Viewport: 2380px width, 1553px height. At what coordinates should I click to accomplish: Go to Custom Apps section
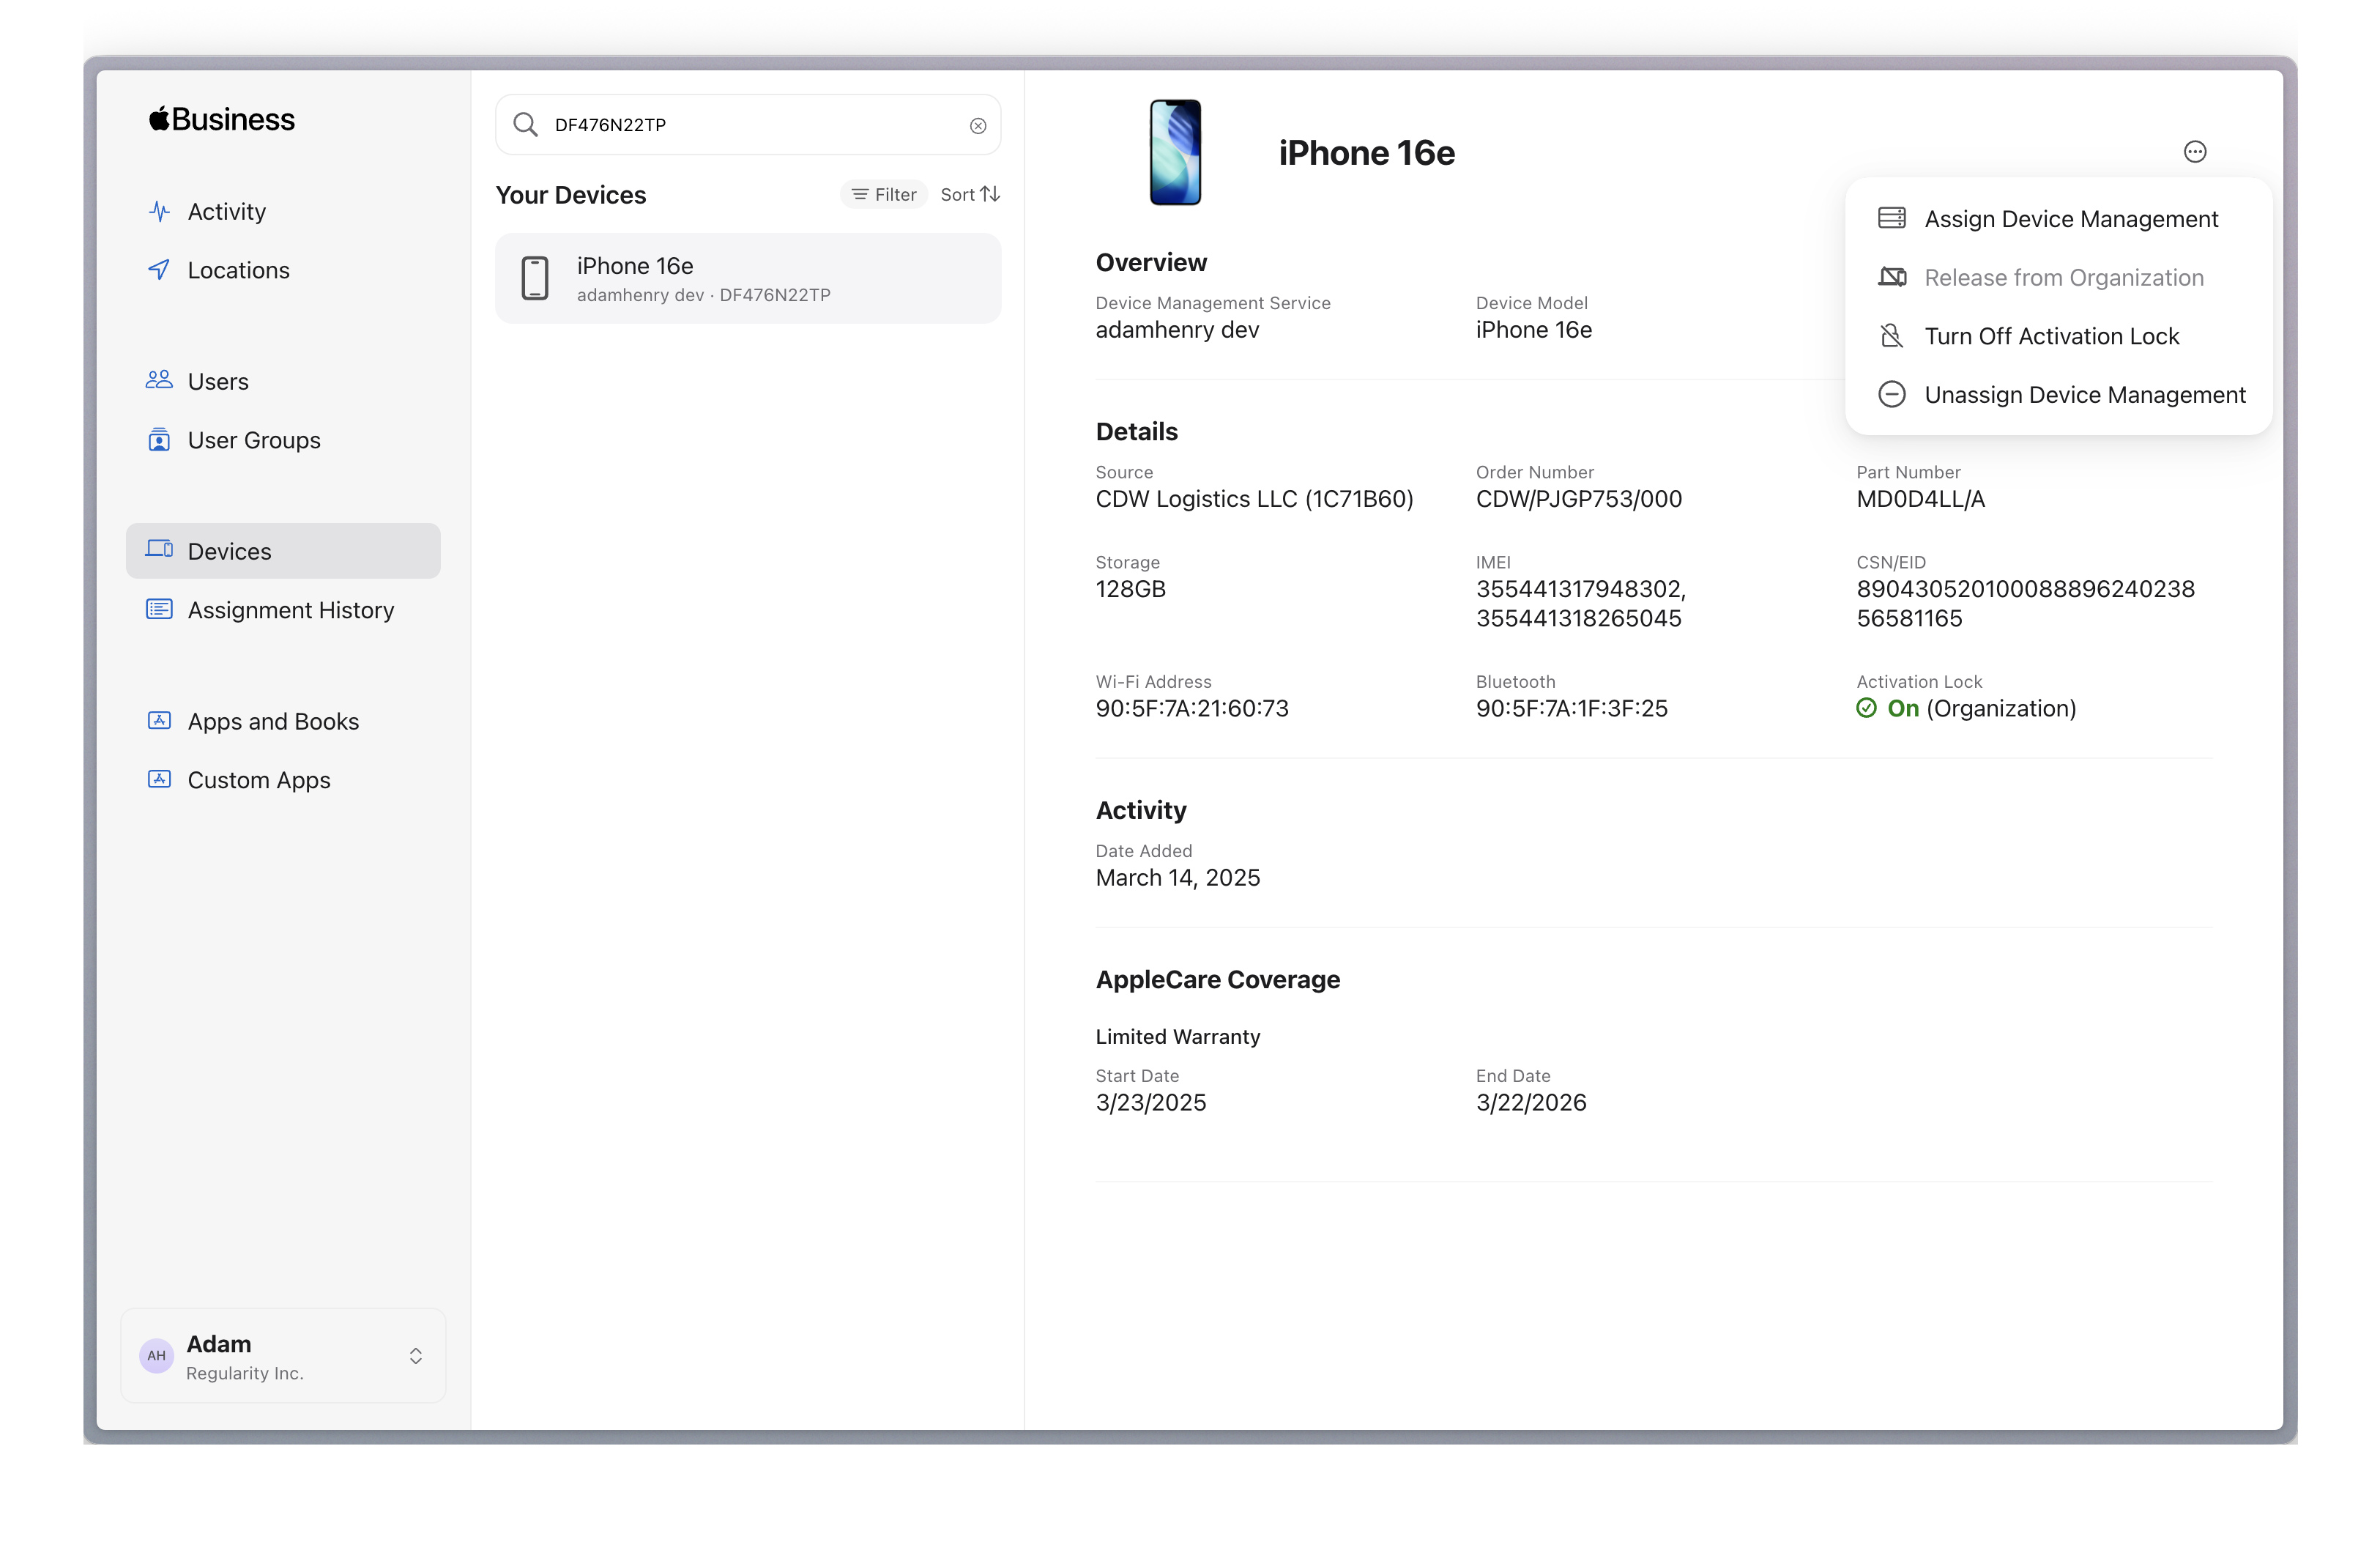pos(258,779)
